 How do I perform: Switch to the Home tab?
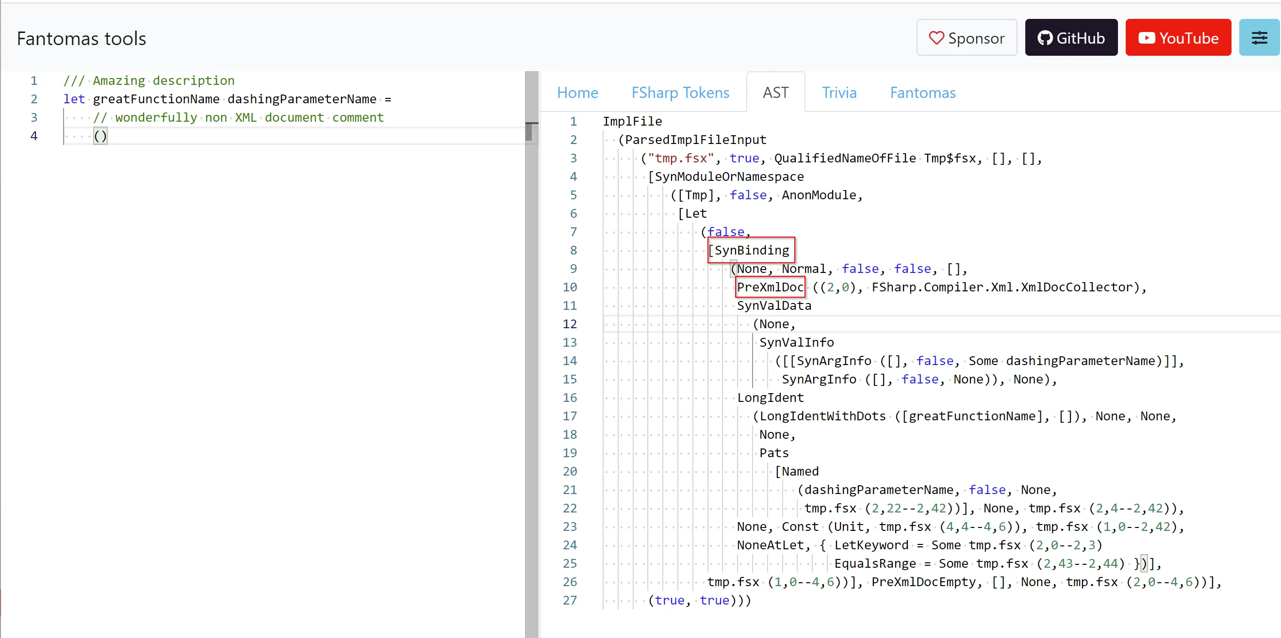pyautogui.click(x=577, y=93)
